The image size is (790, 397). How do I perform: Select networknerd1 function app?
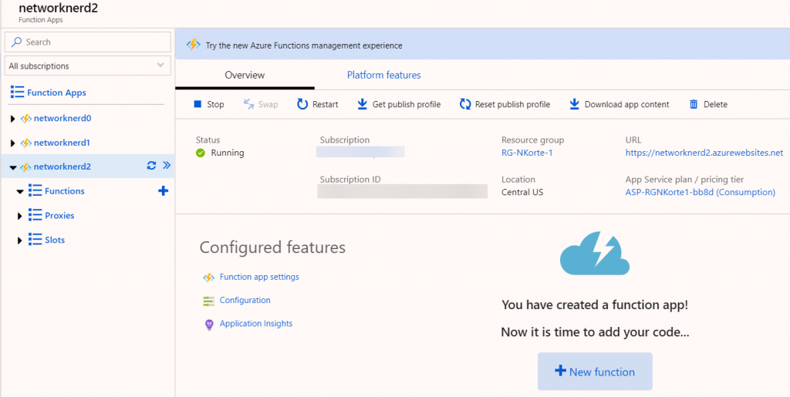click(62, 143)
